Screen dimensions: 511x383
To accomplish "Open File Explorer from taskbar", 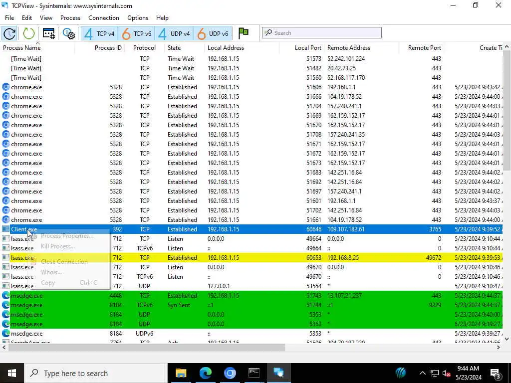I will [x=181, y=373].
